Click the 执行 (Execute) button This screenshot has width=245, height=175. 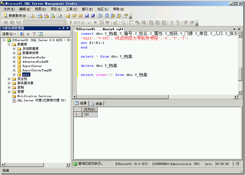pos(77,22)
